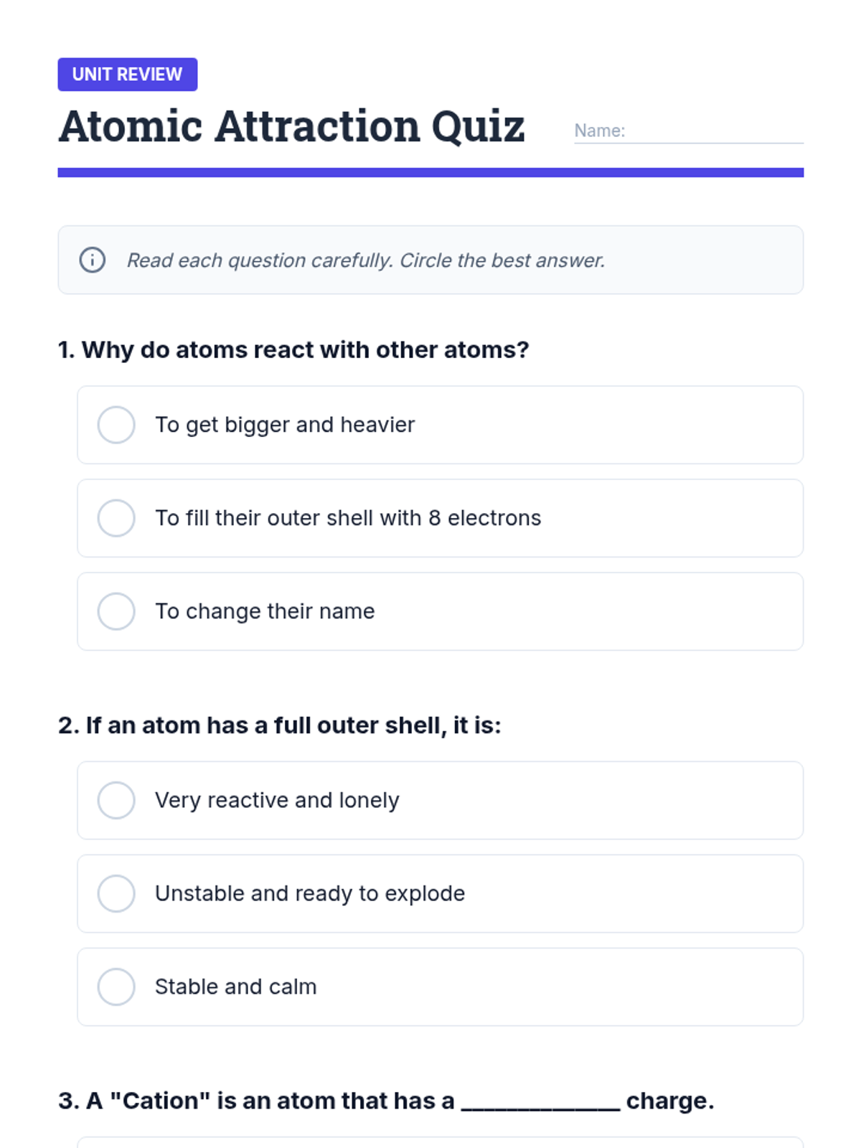Click the 'Stable and calm' text
Screen dimensions: 861x1148
tap(235, 987)
